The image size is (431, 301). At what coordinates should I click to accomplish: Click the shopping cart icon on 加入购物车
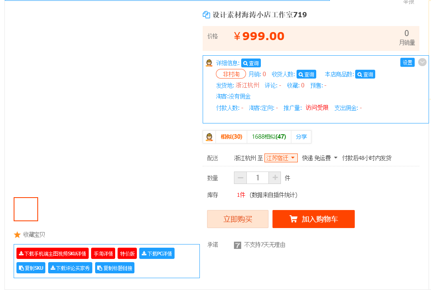[x=293, y=219]
